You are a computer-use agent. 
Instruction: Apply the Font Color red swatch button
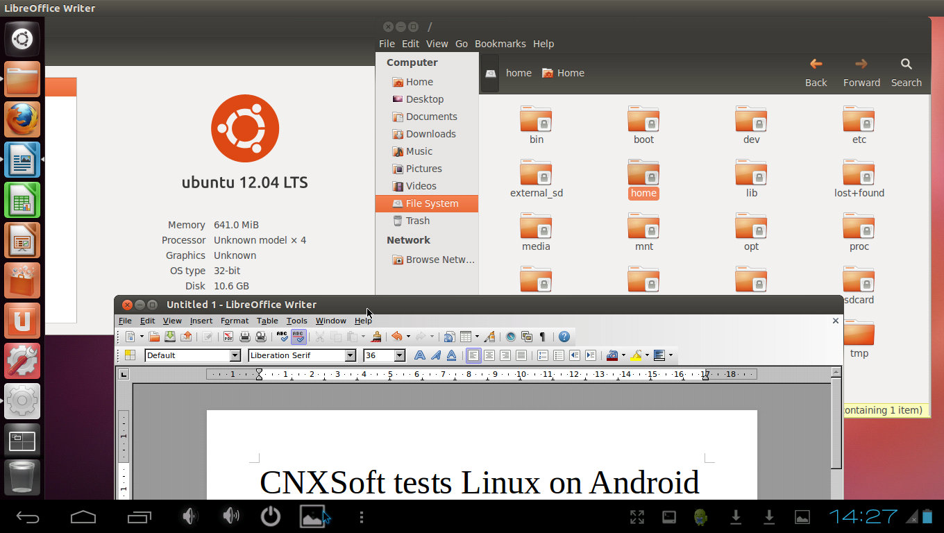point(612,355)
